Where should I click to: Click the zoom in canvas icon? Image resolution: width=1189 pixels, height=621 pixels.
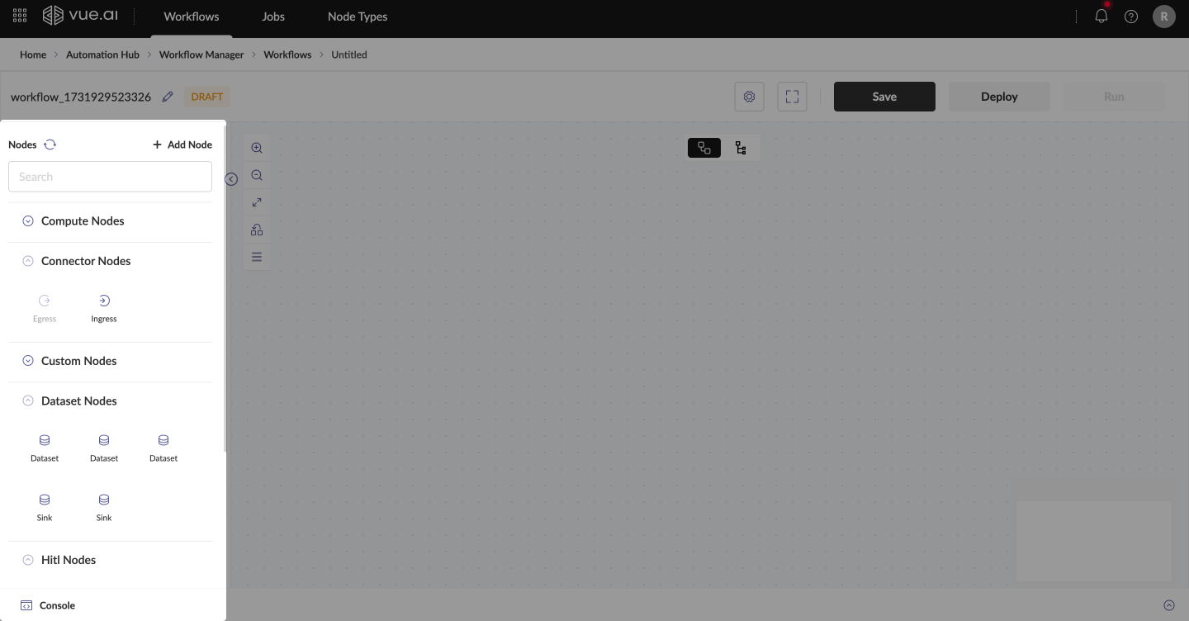coord(257,148)
